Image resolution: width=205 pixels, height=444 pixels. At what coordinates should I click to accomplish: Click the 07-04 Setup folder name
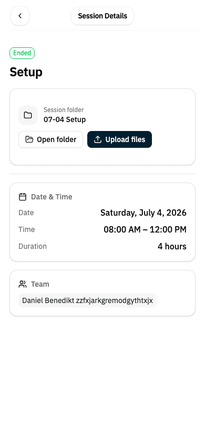pyautogui.click(x=65, y=119)
